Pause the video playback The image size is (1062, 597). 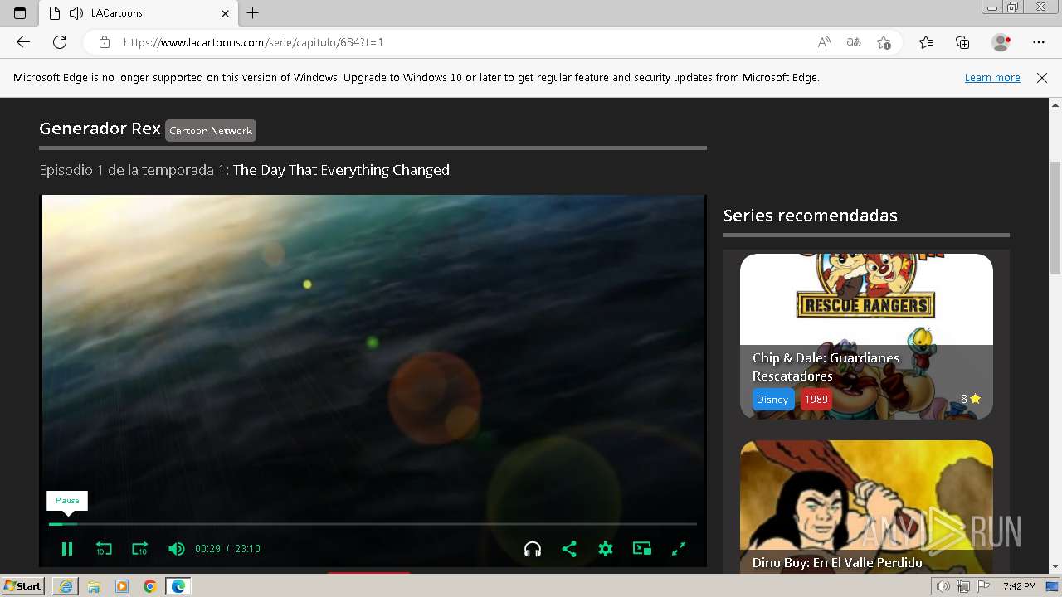(67, 549)
